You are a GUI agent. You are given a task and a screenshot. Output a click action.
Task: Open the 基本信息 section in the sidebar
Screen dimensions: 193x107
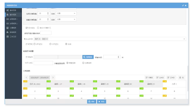pyautogui.click(x=13, y=10)
